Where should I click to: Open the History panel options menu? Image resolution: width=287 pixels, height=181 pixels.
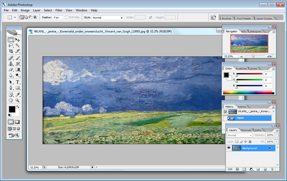pyautogui.click(x=273, y=107)
